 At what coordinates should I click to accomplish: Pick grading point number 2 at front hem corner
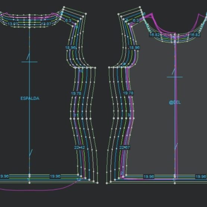(x=122, y=173)
